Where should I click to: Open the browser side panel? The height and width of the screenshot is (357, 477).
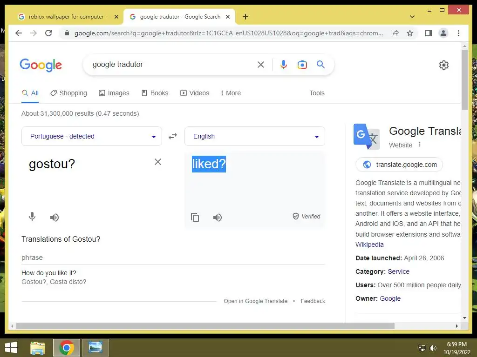tap(429, 33)
